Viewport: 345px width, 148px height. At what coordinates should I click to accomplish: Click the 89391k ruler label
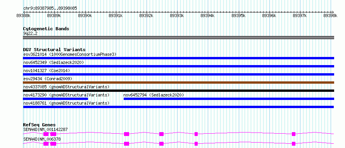[x=116, y=15]
